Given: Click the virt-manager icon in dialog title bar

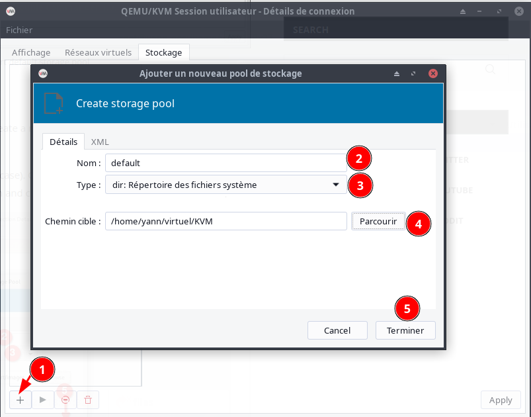Looking at the screenshot, I should click(43, 73).
